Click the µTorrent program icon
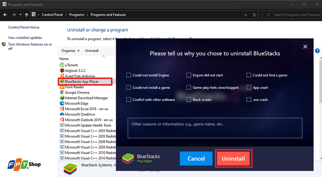 pyautogui.click(x=62, y=65)
